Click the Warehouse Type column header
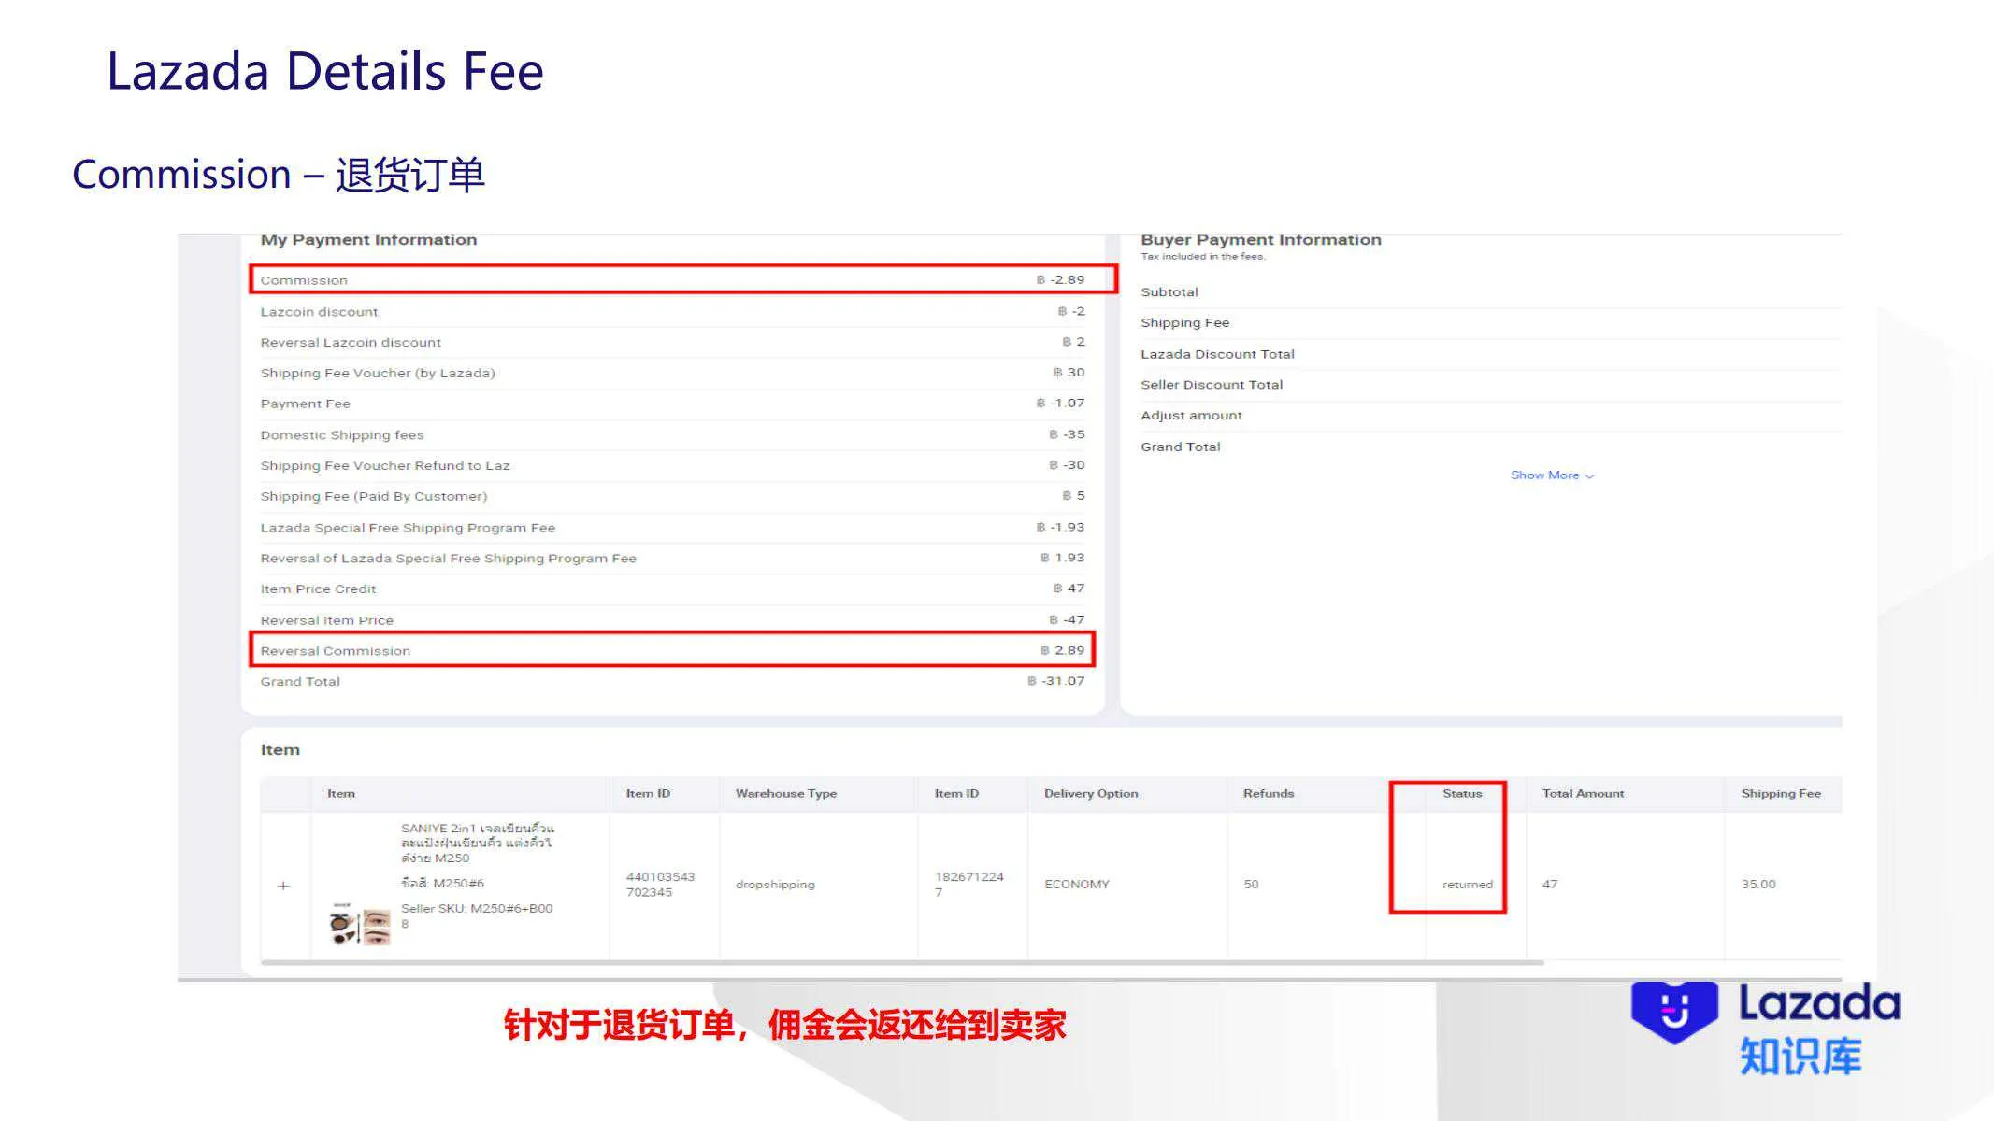 point(786,793)
